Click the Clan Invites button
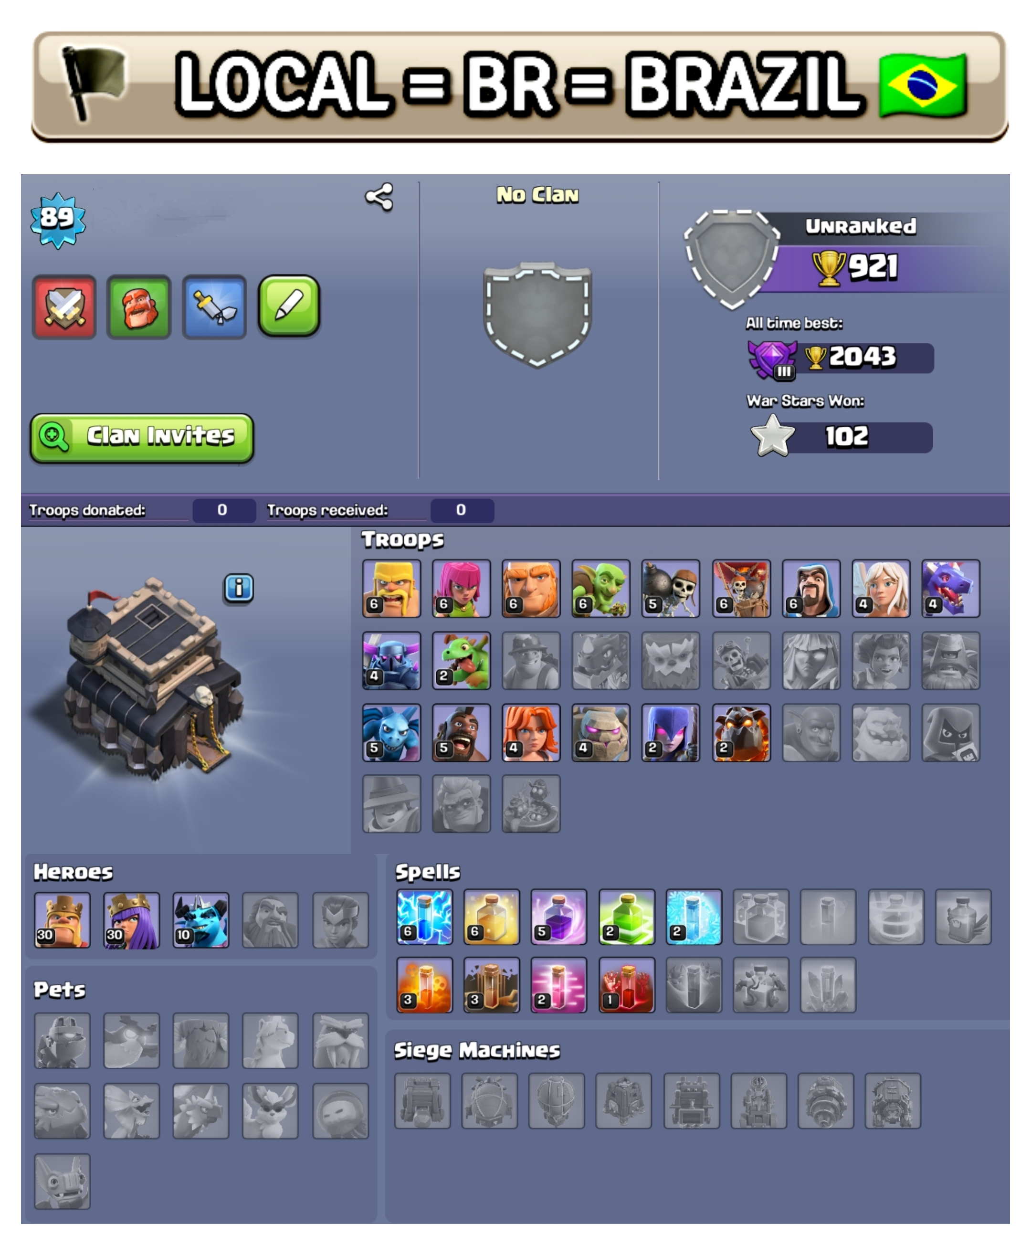 coord(142,438)
